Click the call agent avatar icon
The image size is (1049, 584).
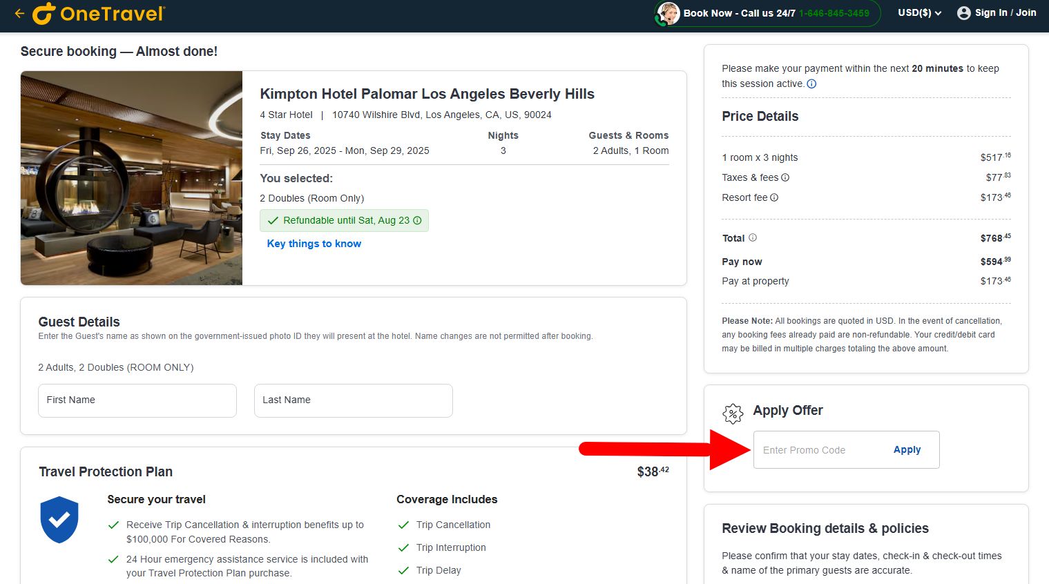pos(668,13)
